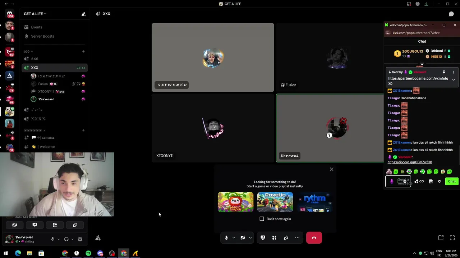Select user Fusion in the voice list
460x258 pixels.
point(58,84)
